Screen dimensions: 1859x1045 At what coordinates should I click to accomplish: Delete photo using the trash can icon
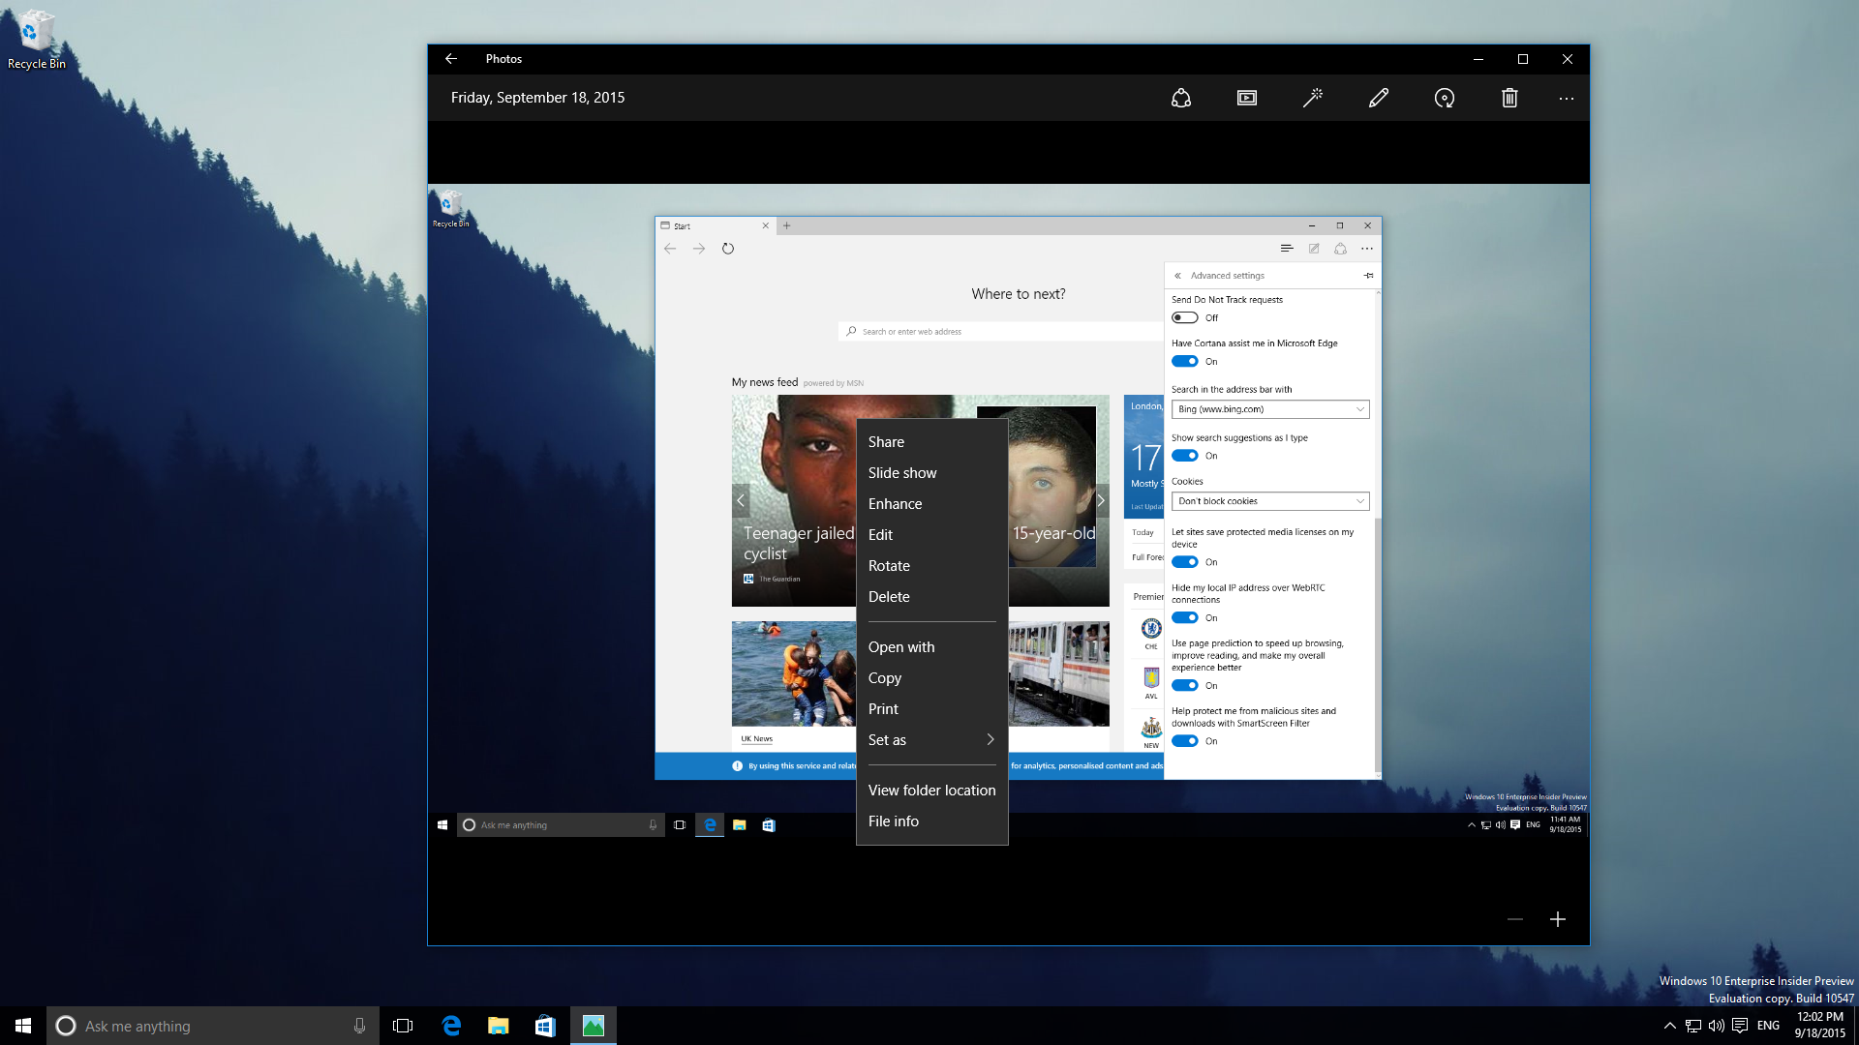click(1509, 98)
